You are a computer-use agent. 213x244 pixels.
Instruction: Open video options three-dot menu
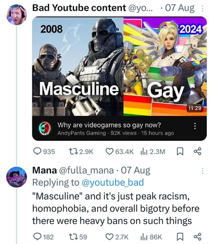195,126
